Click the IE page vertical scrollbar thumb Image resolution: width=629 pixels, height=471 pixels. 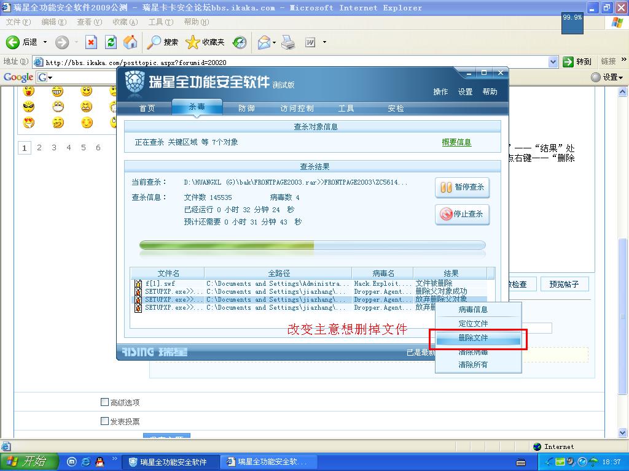click(623, 316)
